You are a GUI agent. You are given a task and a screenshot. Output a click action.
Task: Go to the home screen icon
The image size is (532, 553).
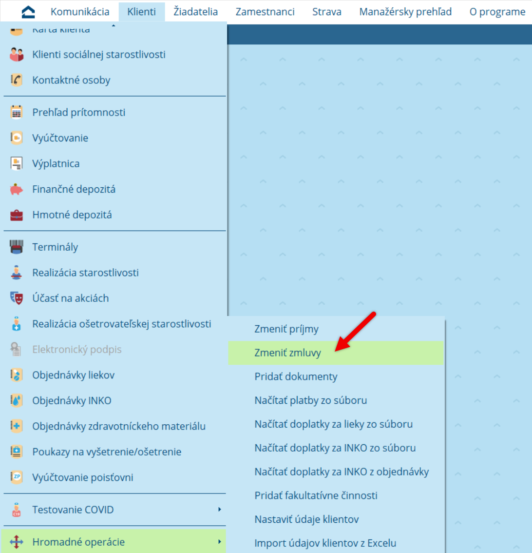click(28, 12)
